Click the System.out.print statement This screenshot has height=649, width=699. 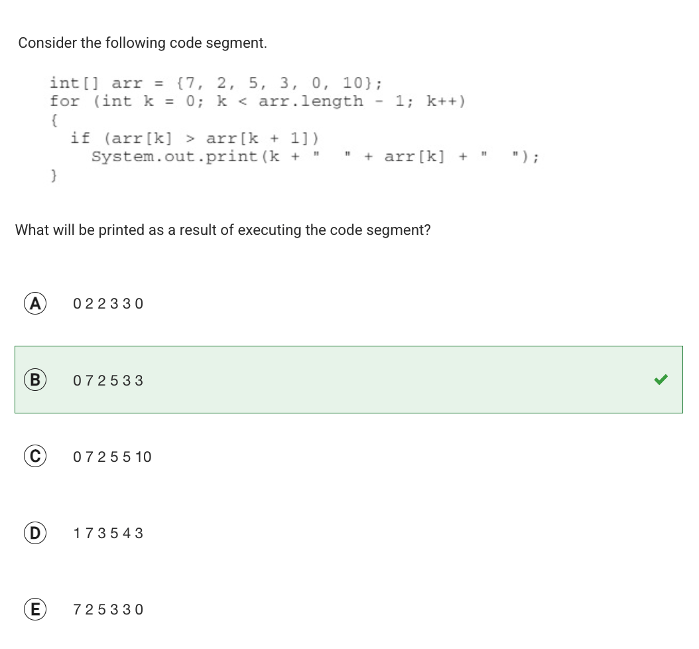pos(315,157)
